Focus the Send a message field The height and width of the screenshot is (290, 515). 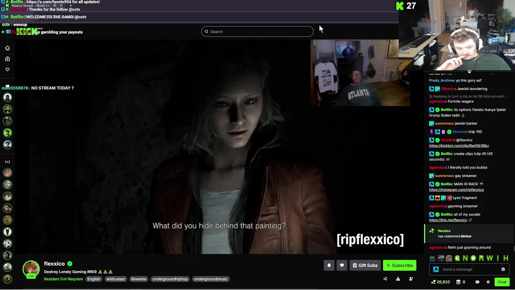tap(469, 269)
